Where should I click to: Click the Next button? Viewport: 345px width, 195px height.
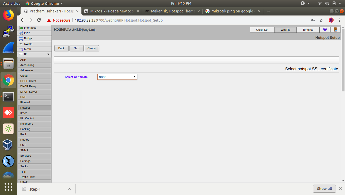pyautogui.click(x=77, y=48)
